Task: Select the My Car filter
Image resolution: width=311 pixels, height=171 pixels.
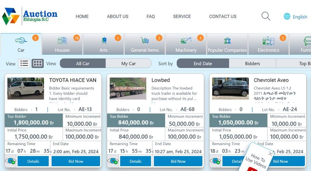Action: pyautogui.click(x=128, y=64)
